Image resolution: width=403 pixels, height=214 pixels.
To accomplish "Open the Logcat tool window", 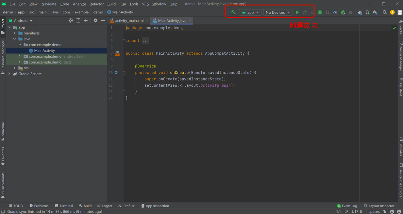I will [105, 206].
